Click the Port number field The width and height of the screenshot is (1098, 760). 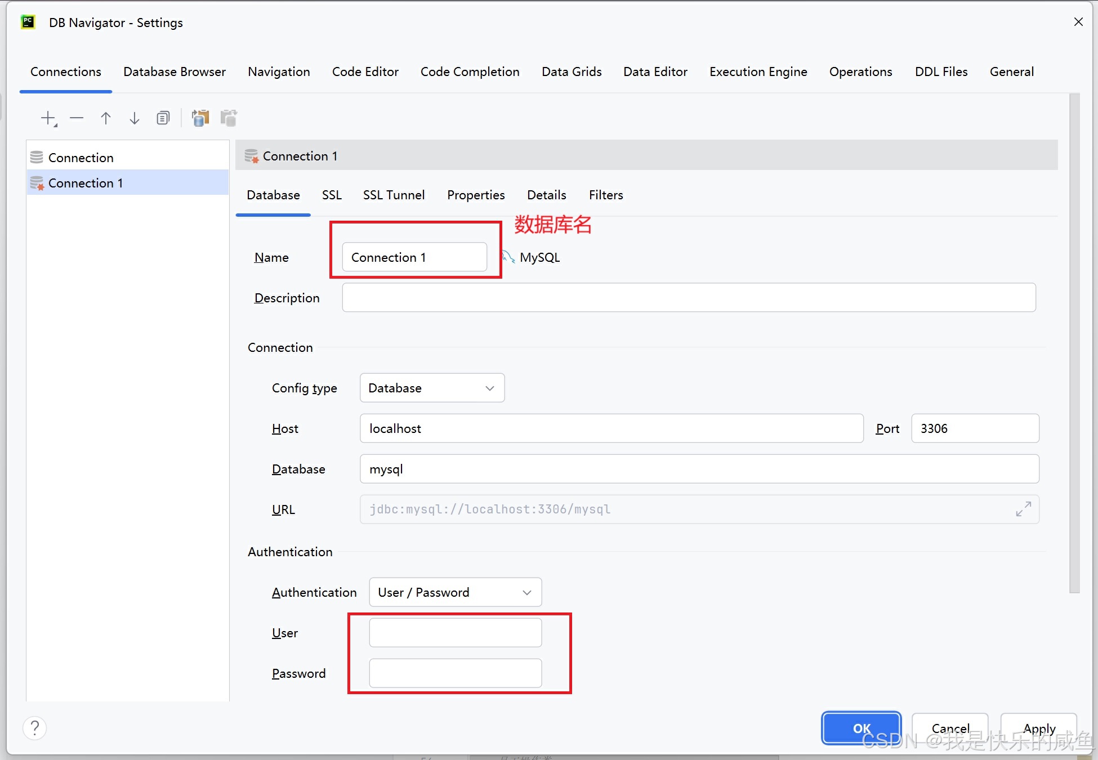pos(975,428)
